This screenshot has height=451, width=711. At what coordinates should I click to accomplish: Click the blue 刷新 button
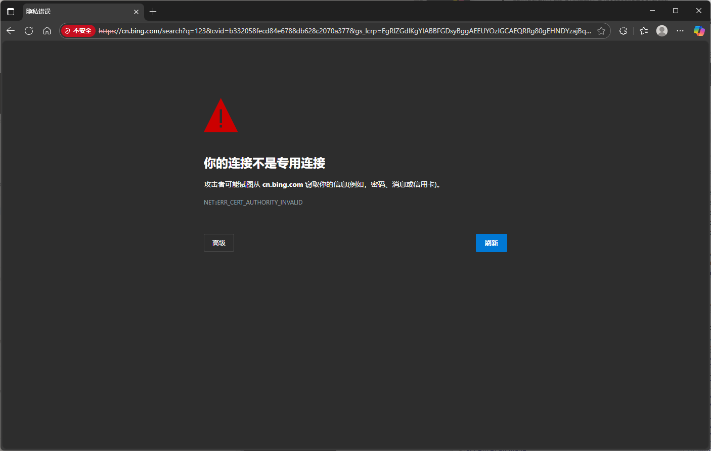492,243
